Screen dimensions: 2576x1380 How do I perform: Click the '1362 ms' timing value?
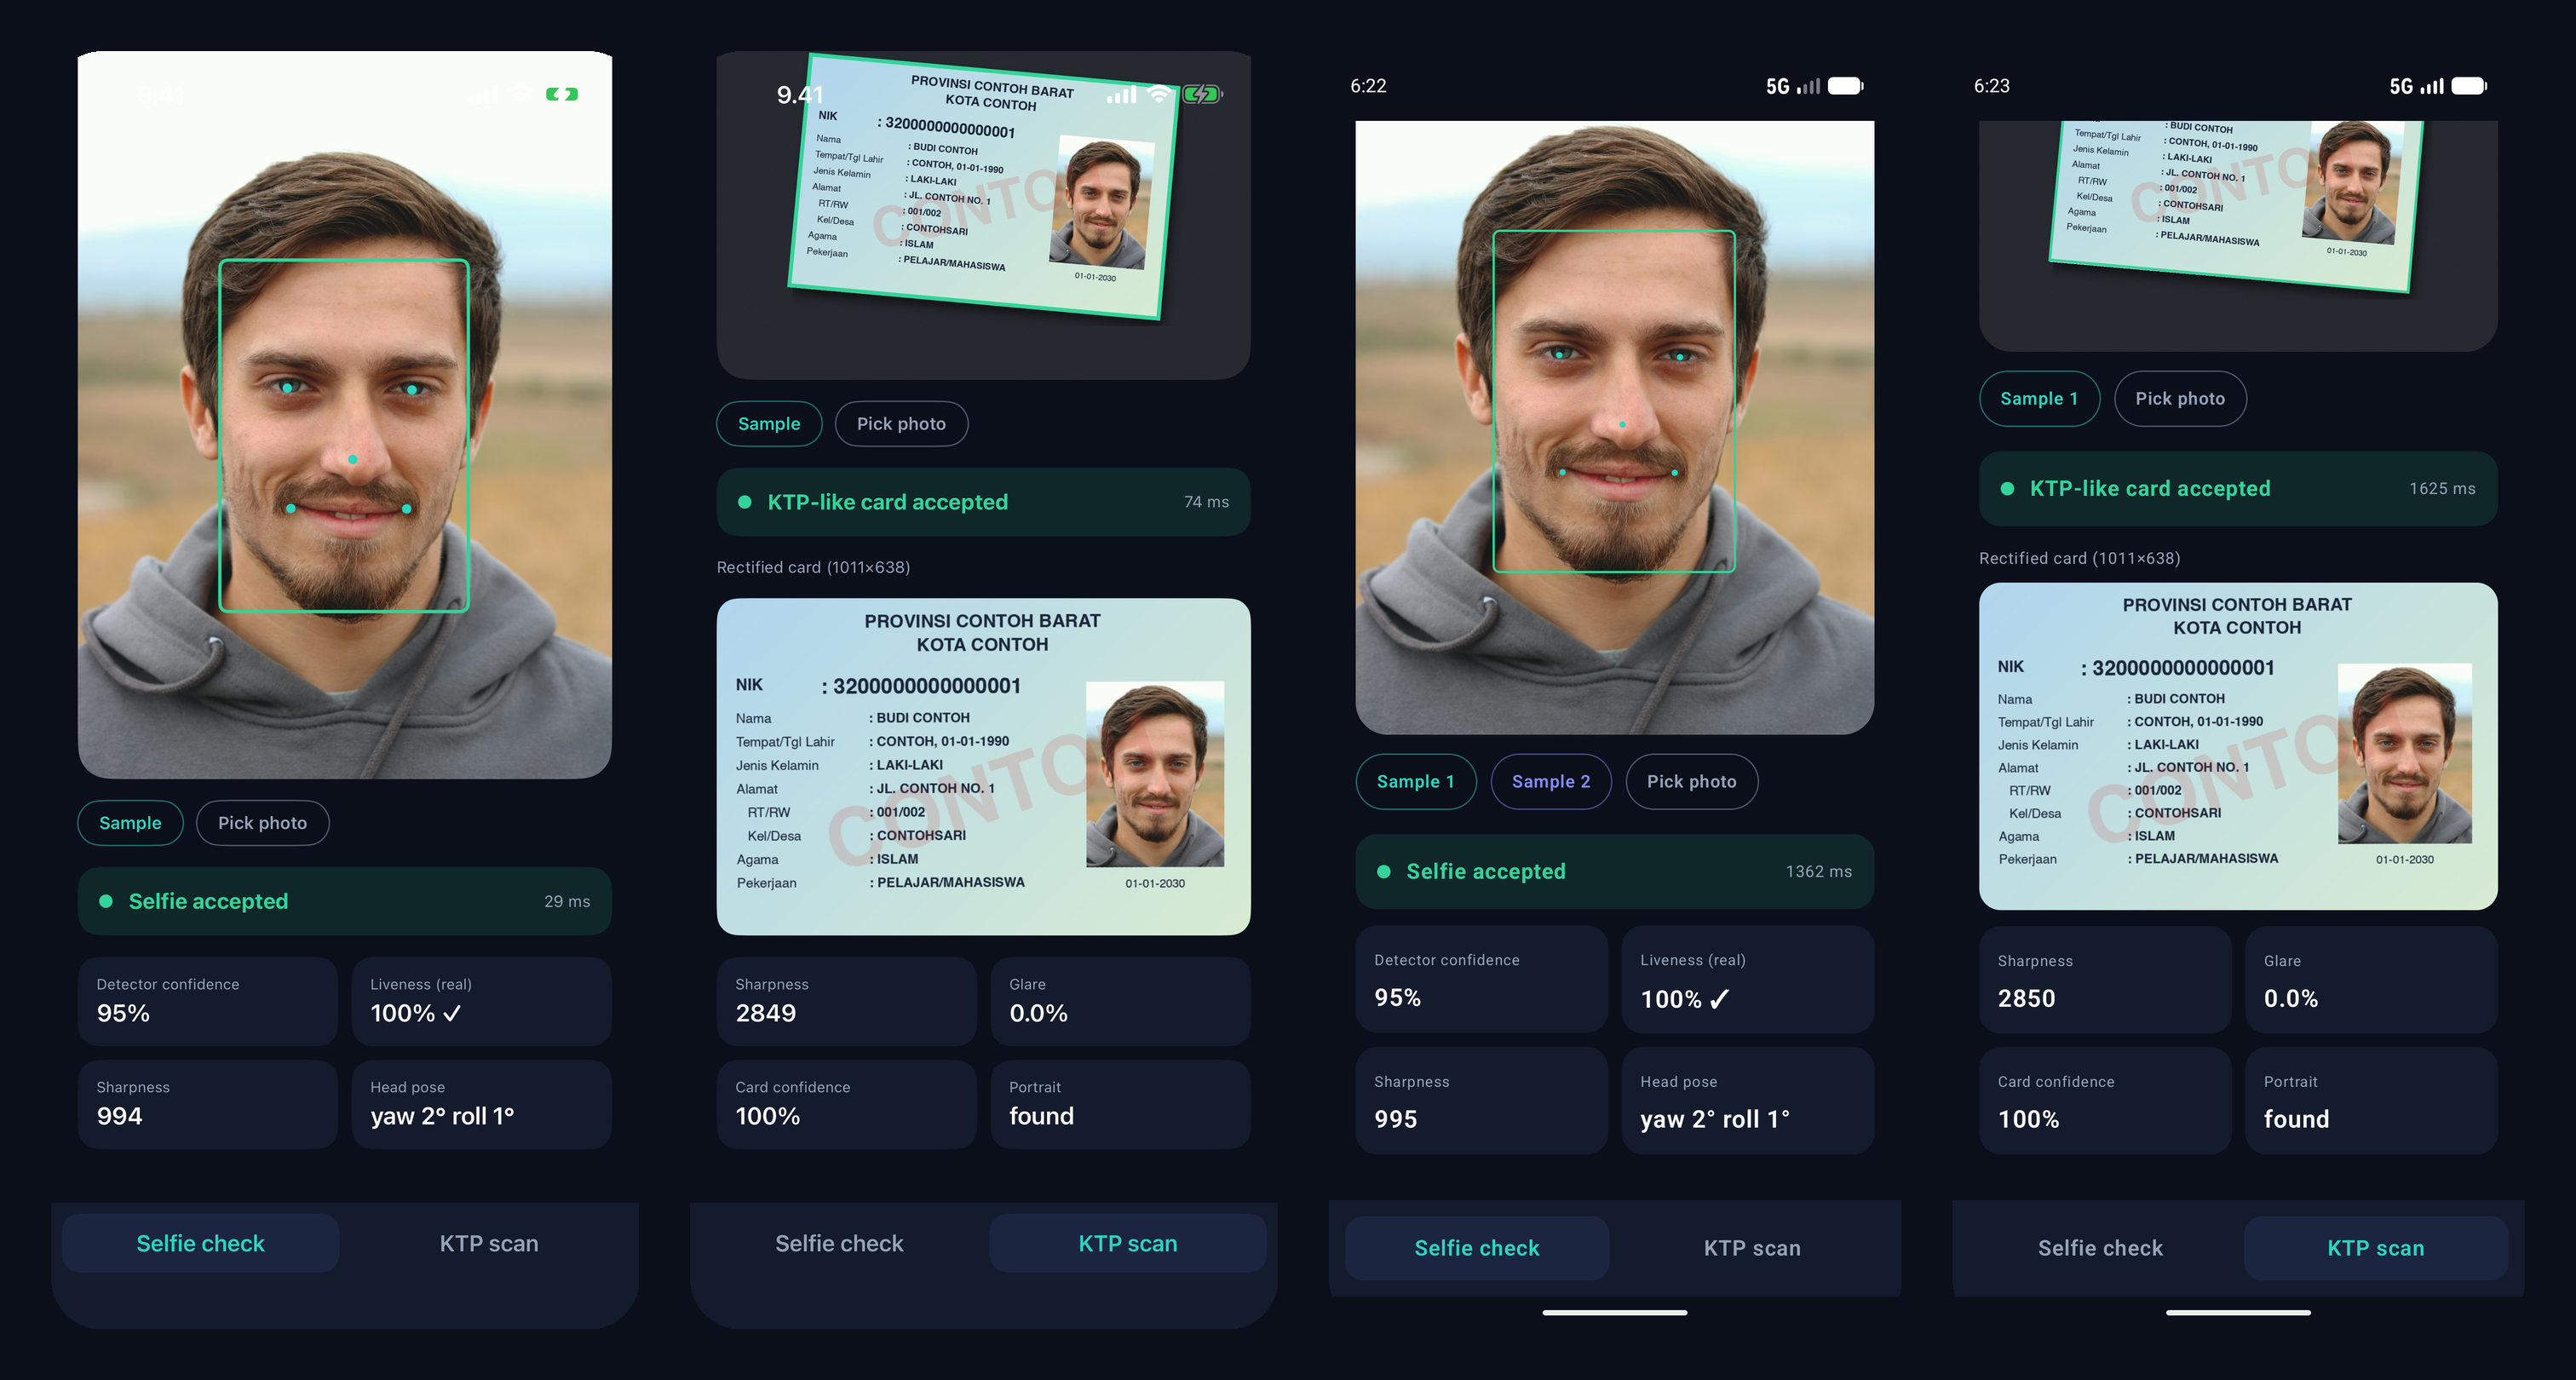tap(1819, 871)
